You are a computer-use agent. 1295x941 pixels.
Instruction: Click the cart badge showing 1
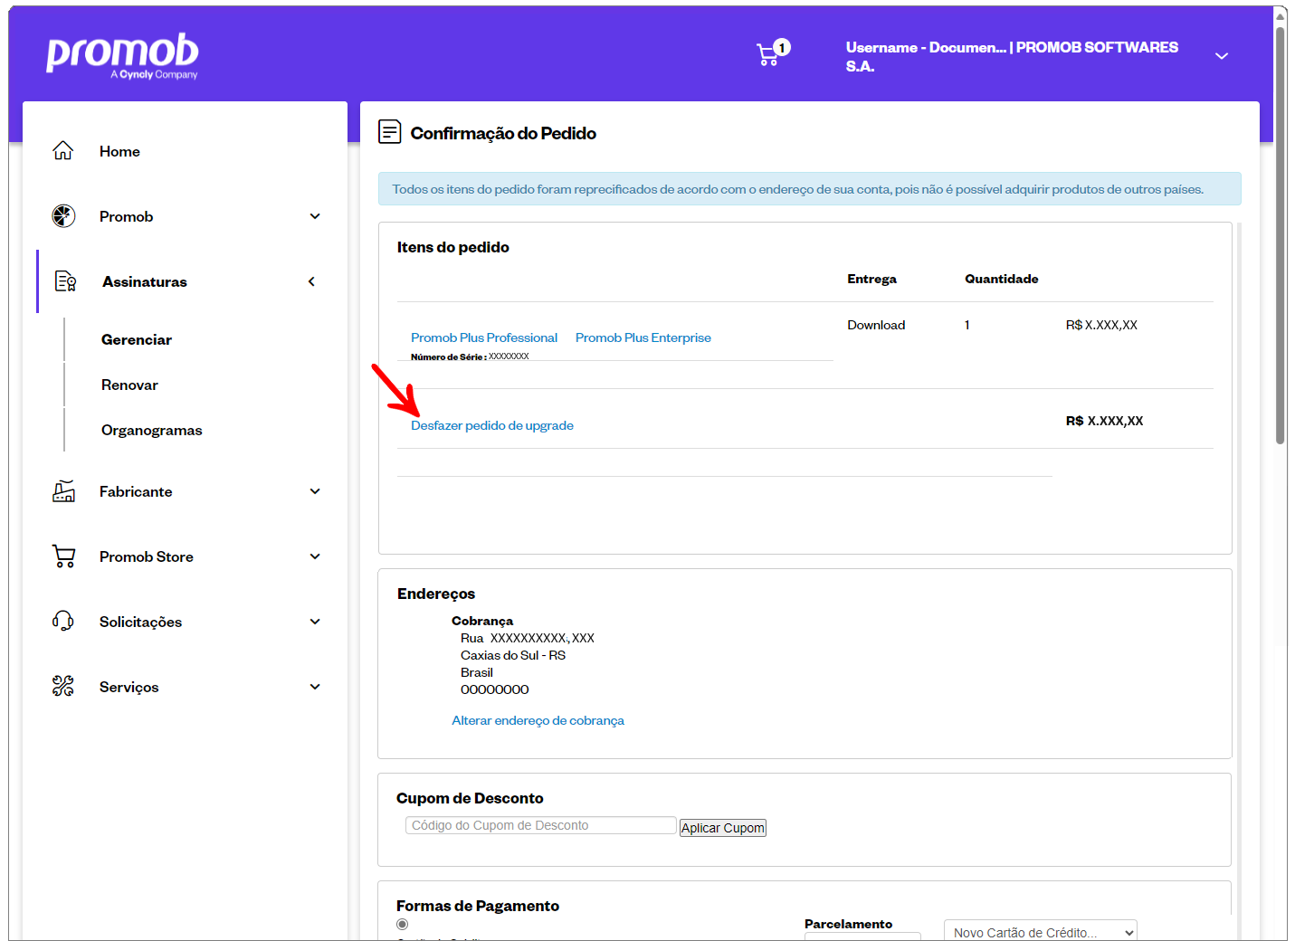coord(782,47)
